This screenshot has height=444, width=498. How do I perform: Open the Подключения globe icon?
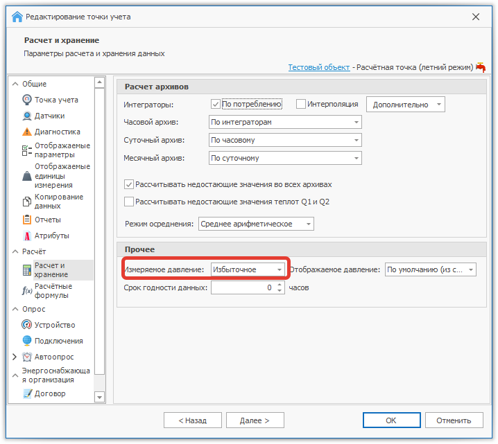(27, 341)
